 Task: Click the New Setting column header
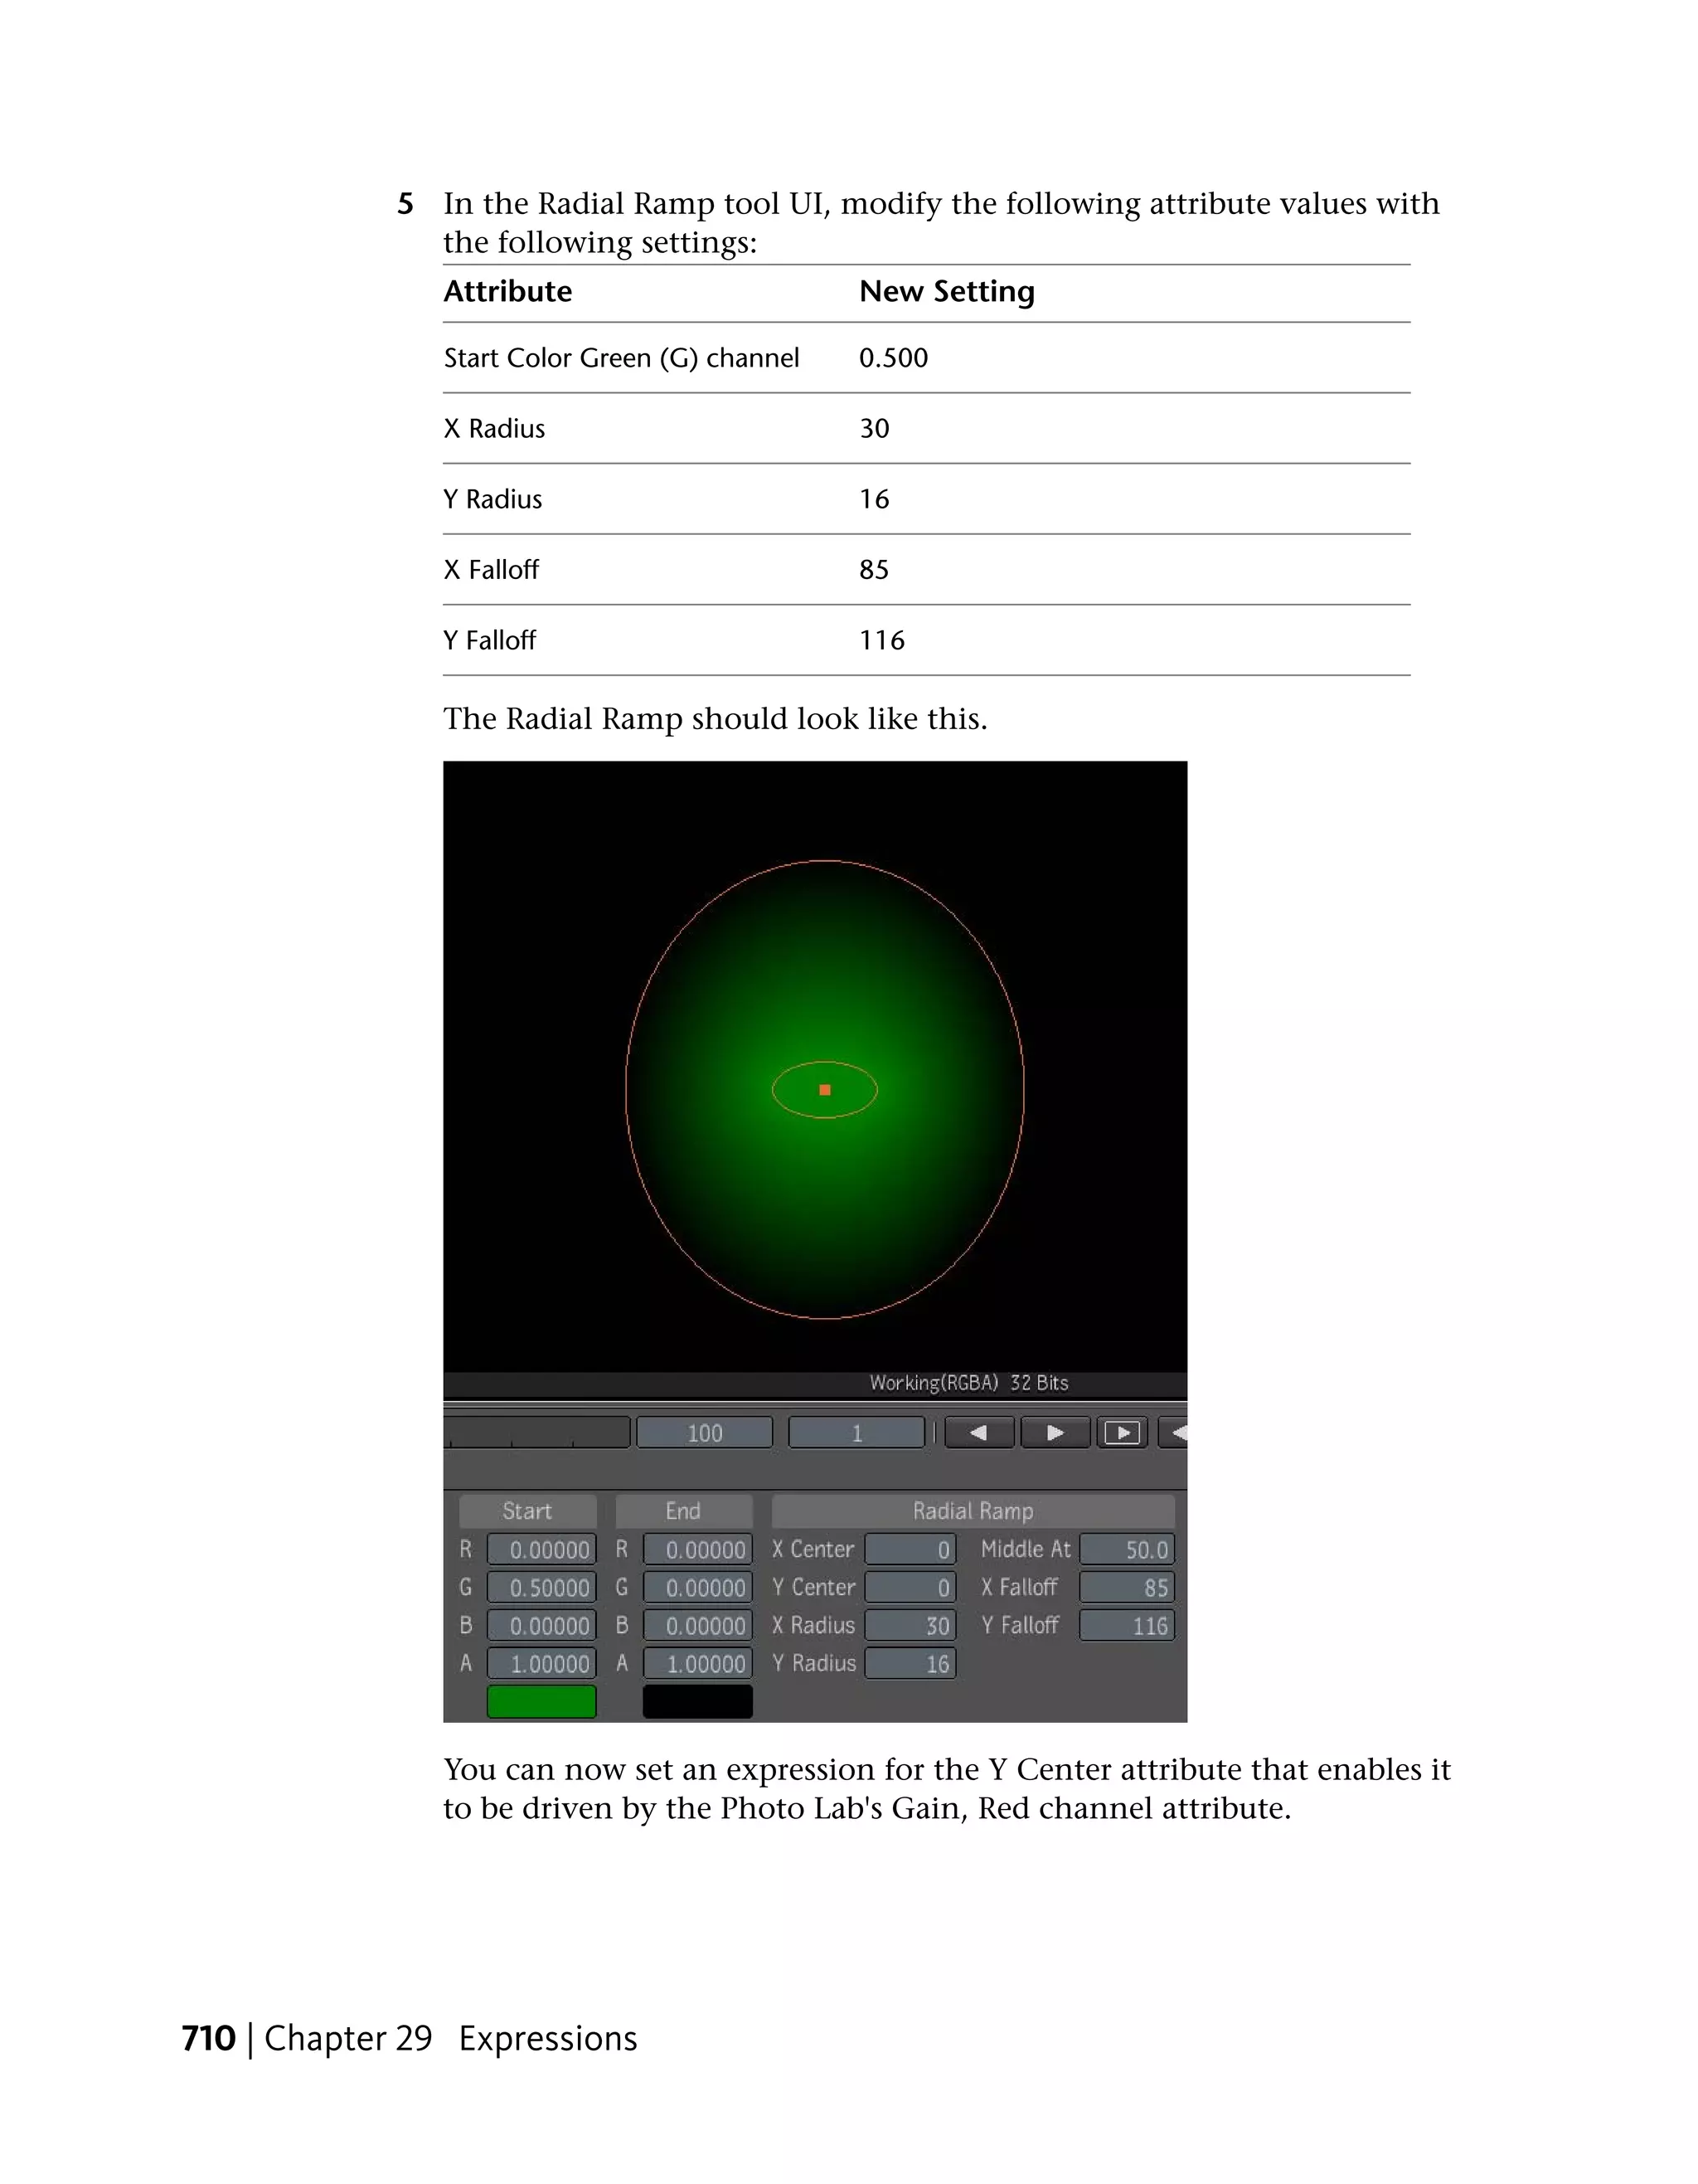[x=947, y=291]
